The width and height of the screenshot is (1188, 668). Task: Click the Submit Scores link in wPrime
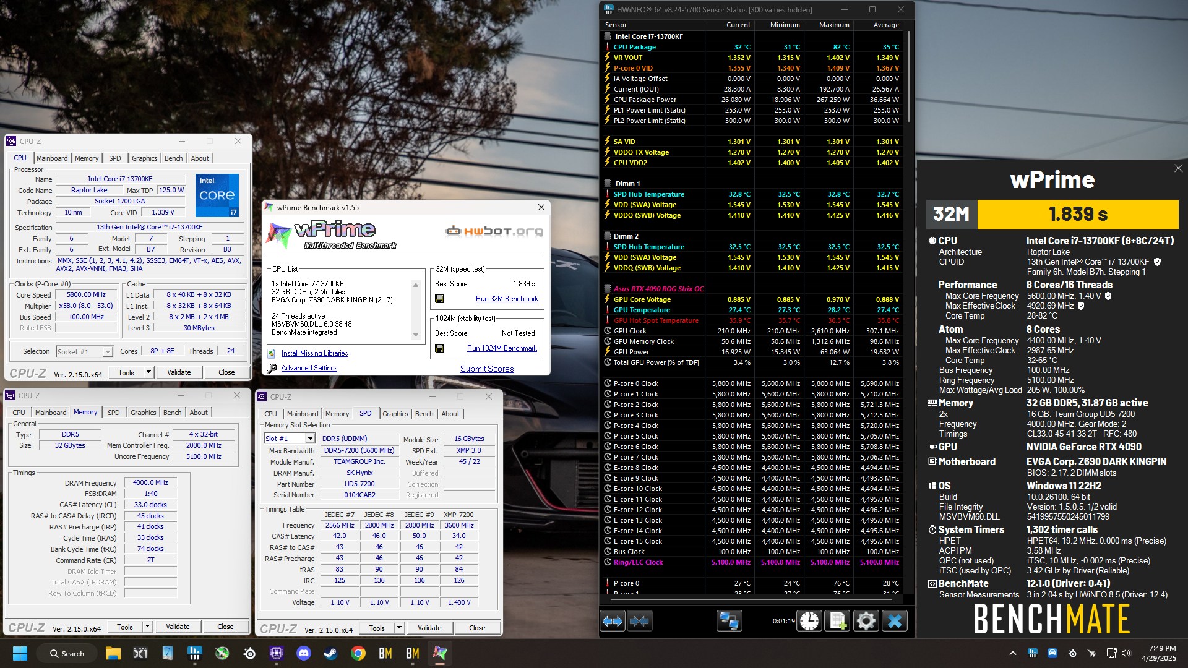coord(487,369)
